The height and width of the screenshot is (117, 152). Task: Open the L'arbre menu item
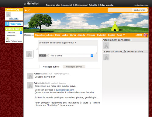[x=65, y=35]
